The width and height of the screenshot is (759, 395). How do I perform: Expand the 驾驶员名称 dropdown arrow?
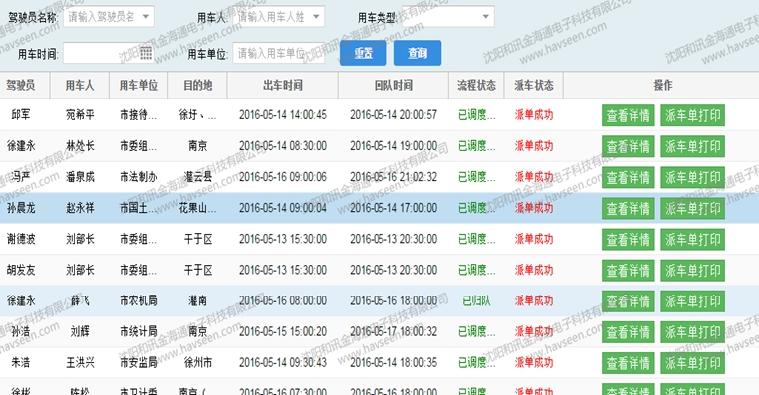click(x=146, y=17)
